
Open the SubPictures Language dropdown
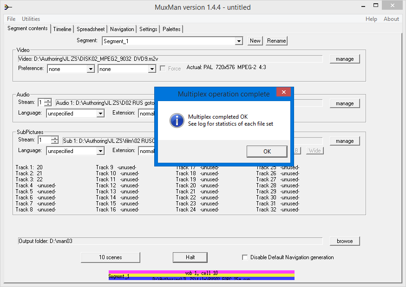click(x=100, y=151)
